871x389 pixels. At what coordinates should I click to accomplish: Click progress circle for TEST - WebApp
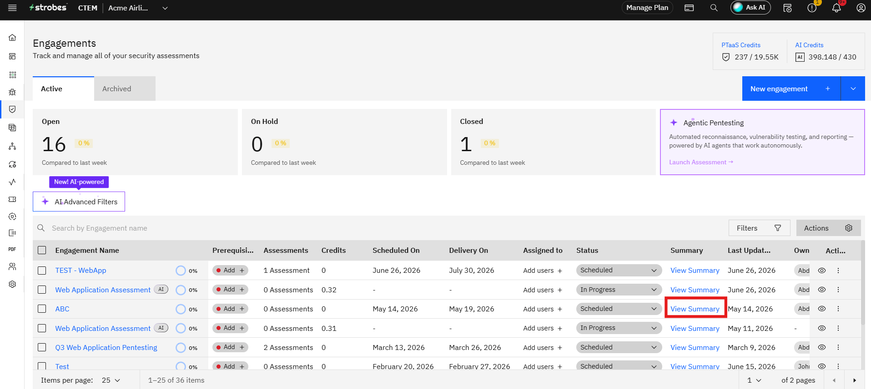[x=181, y=271]
